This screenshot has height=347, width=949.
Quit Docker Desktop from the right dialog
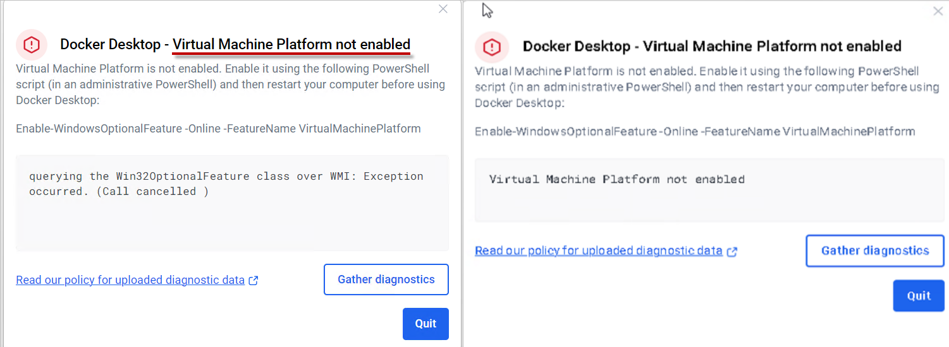pyautogui.click(x=919, y=296)
